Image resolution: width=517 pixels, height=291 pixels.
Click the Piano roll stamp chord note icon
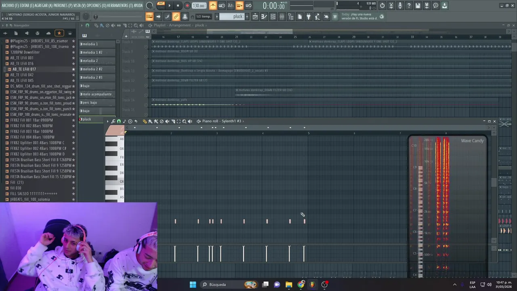124,121
